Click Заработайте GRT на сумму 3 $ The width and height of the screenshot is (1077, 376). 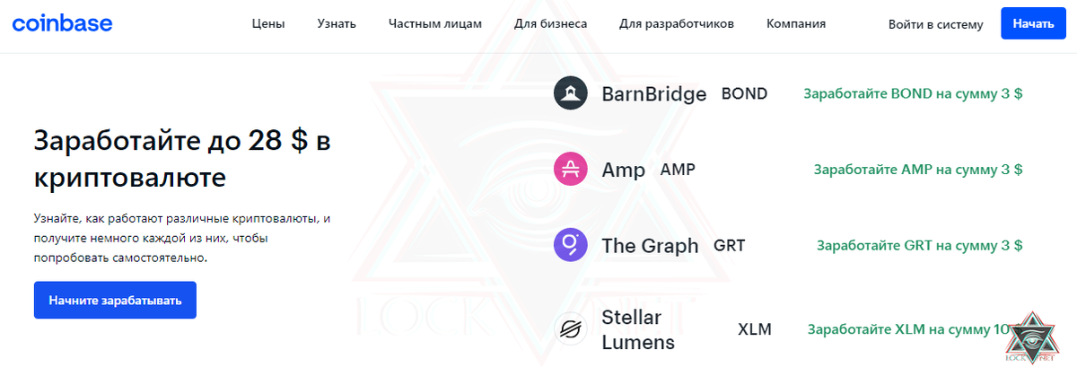click(920, 245)
